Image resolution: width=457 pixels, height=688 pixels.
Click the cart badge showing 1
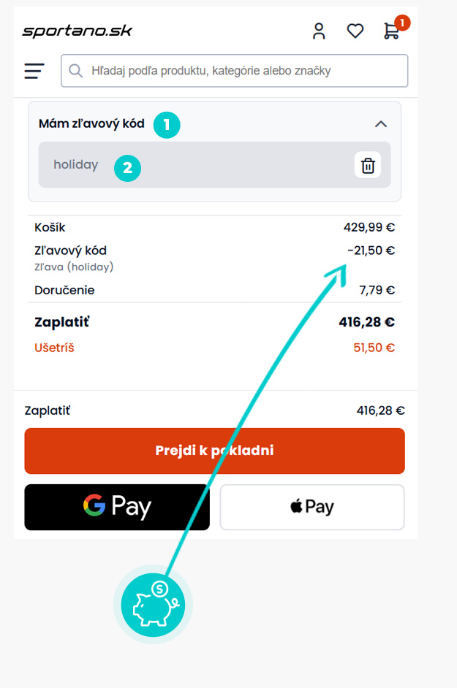401,23
